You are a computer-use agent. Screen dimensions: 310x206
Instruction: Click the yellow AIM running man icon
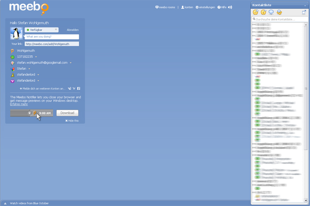pyautogui.click(x=12, y=75)
